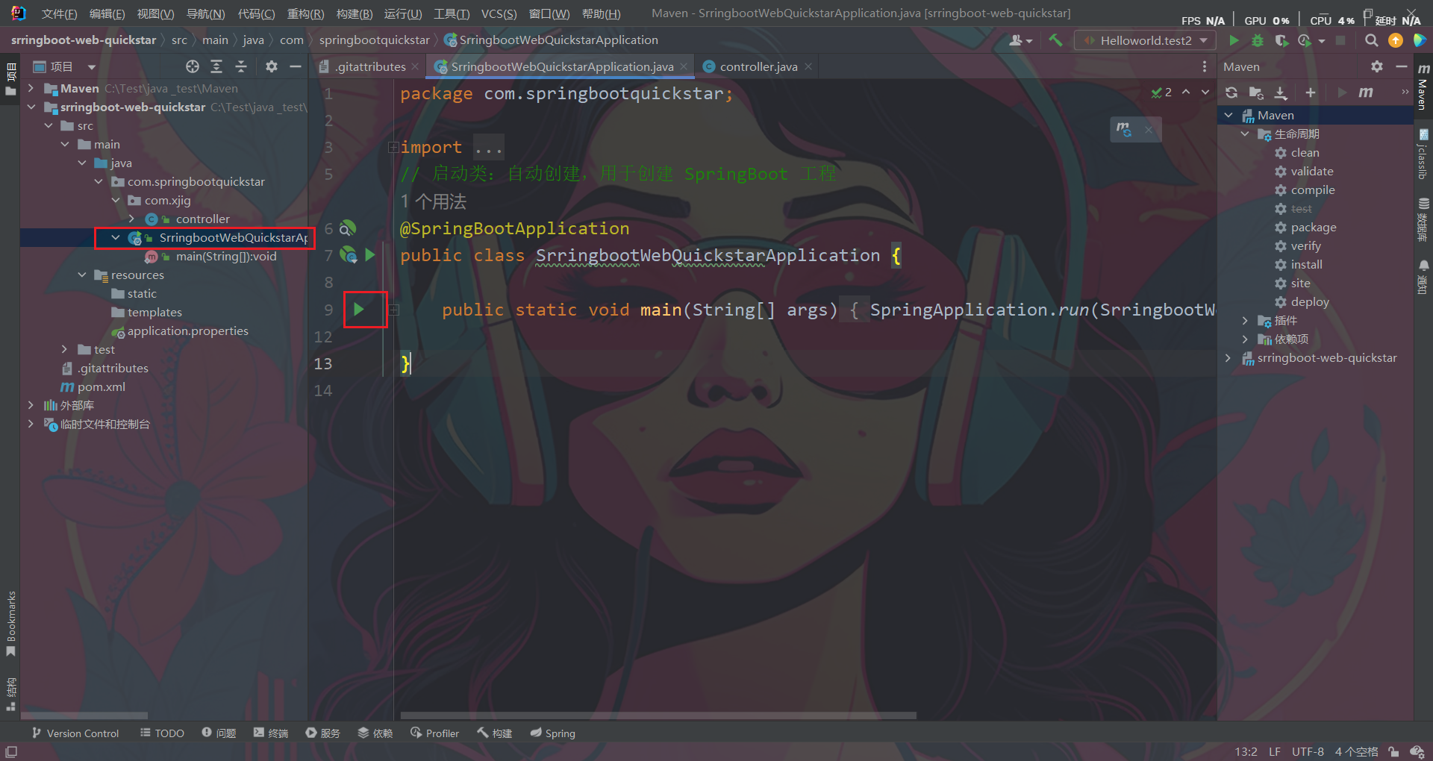This screenshot has width=1433, height=761.
Task: Click the 13:2 caret position indicator
Action: pos(1246,751)
